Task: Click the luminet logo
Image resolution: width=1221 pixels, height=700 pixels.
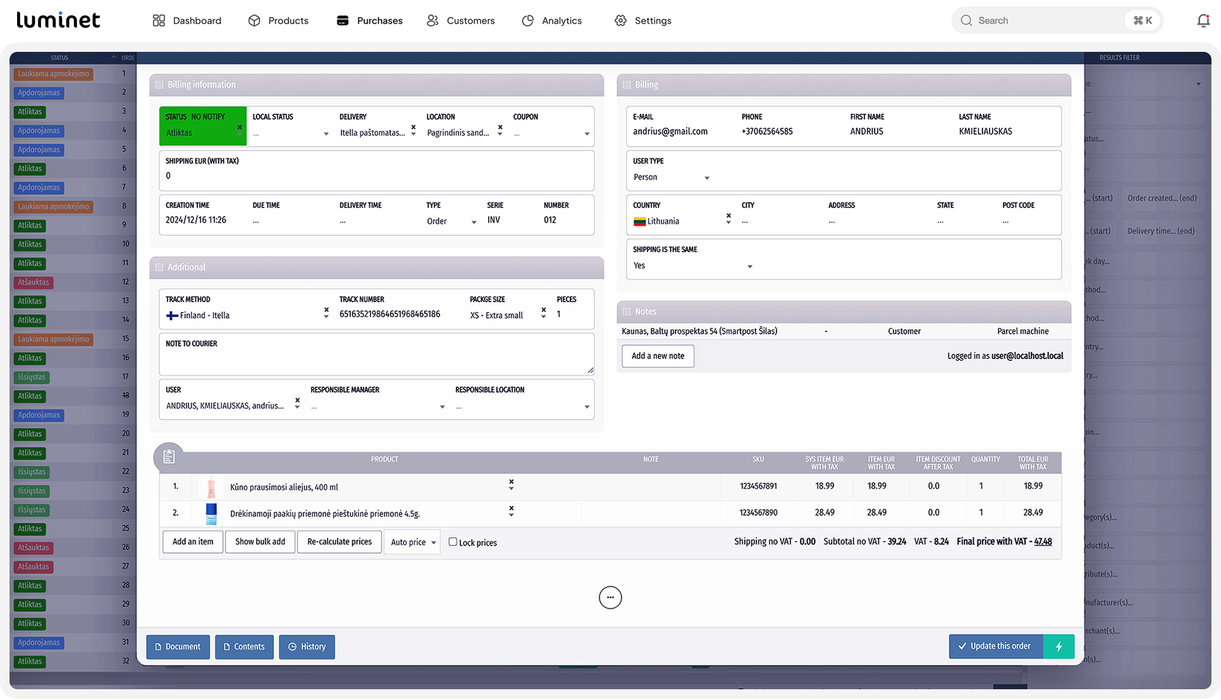Action: [x=58, y=20]
